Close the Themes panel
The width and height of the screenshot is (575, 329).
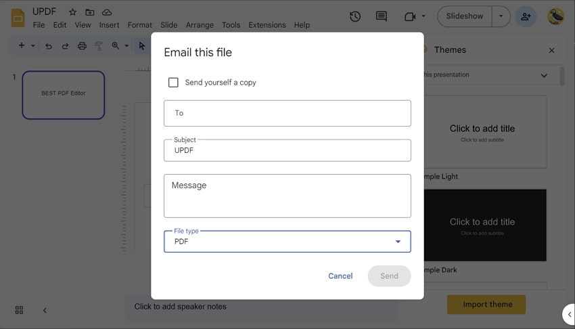click(551, 50)
